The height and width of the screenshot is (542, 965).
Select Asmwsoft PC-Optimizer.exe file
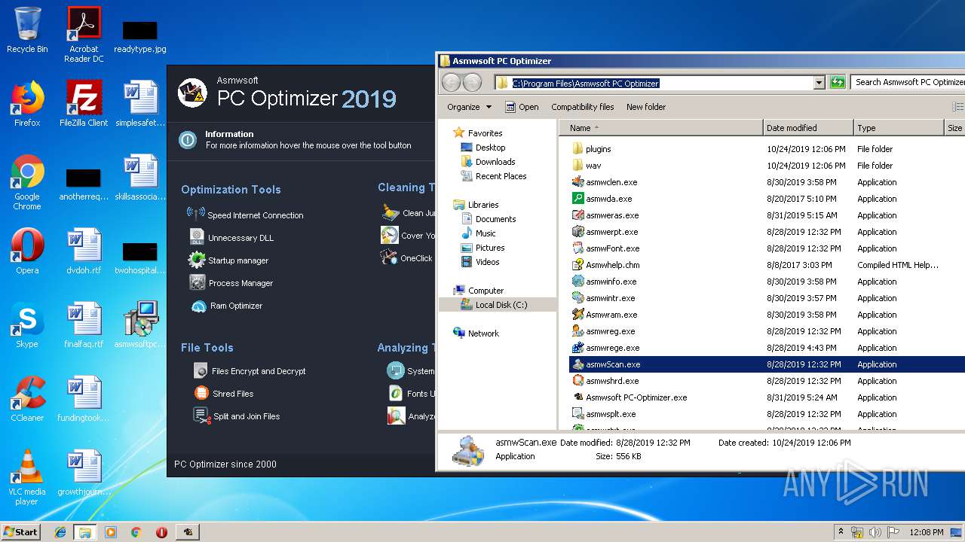coord(636,397)
